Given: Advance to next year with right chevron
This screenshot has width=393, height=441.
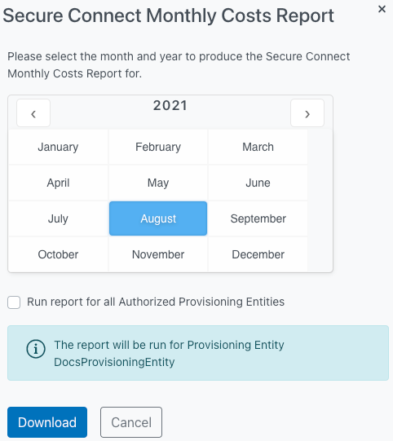Looking at the screenshot, I should click(x=307, y=113).
